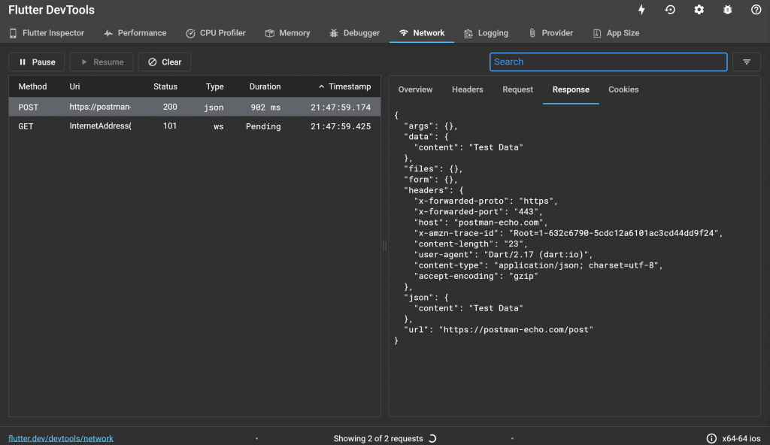Click the report bug icon
770x445 pixels.
coord(727,10)
